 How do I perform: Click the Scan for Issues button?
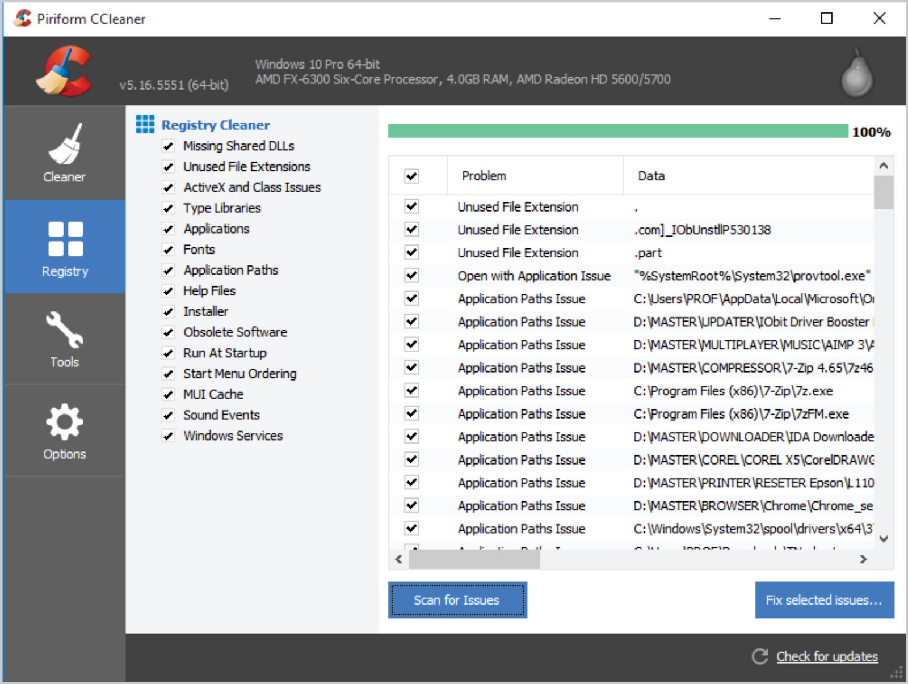[x=457, y=600]
